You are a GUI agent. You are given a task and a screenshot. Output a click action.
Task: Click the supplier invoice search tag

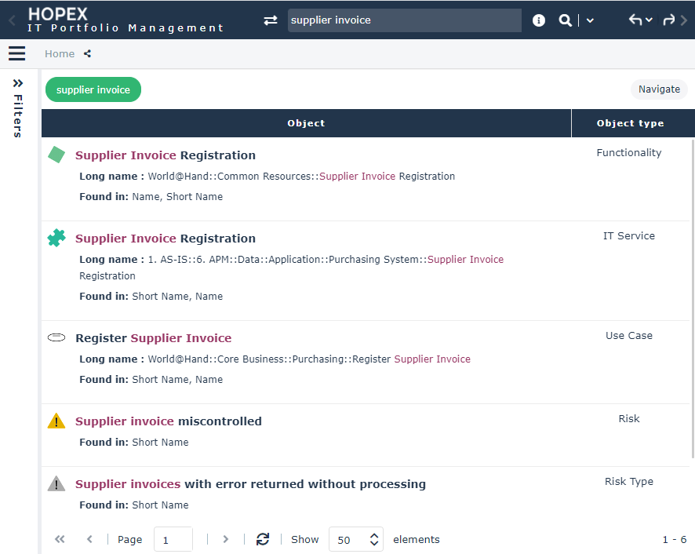pos(93,89)
